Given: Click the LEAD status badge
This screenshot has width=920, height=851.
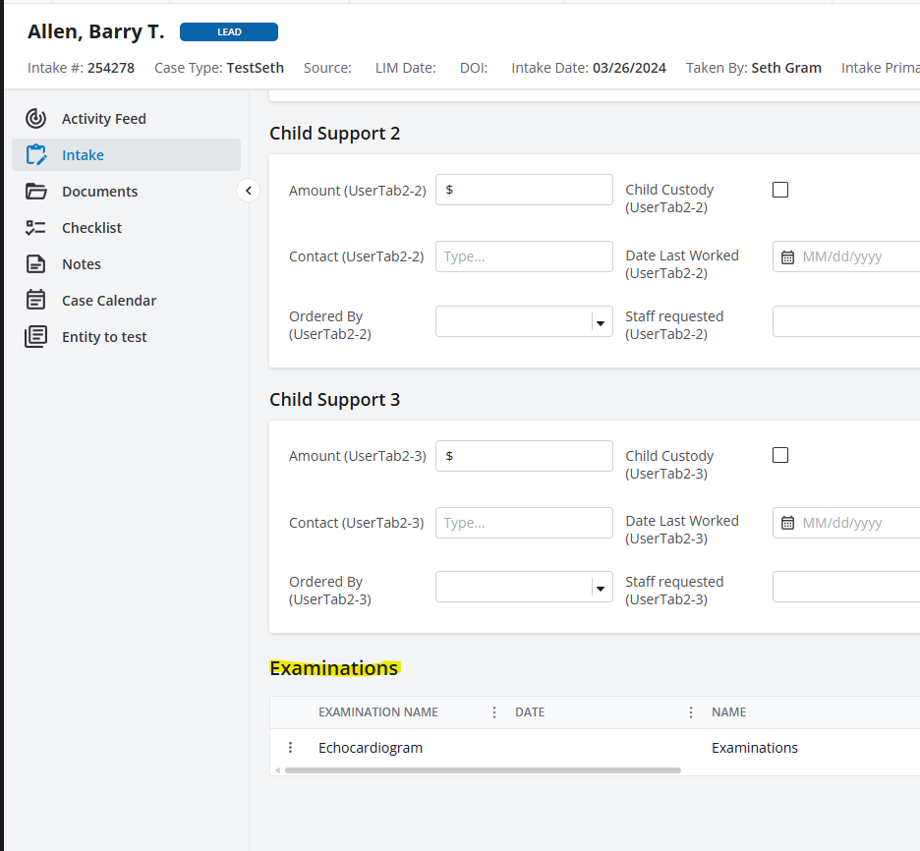Looking at the screenshot, I should pos(229,32).
